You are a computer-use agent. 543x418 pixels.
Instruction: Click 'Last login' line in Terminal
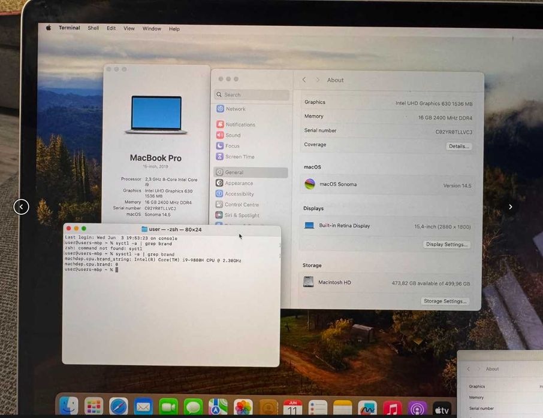click(121, 238)
